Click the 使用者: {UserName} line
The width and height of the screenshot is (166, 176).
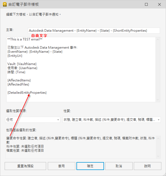[22, 68]
